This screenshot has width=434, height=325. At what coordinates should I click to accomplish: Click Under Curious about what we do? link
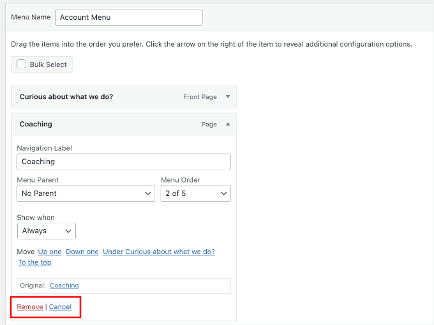pos(159,252)
